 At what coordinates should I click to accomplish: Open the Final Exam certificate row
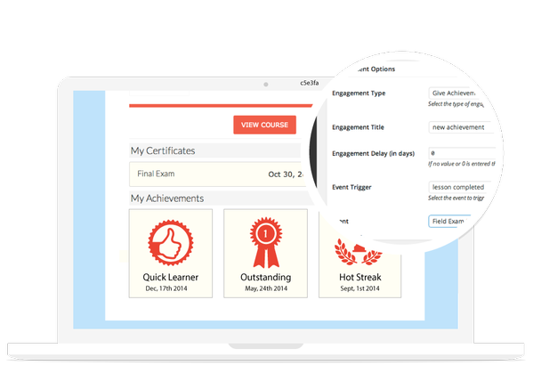click(x=217, y=174)
